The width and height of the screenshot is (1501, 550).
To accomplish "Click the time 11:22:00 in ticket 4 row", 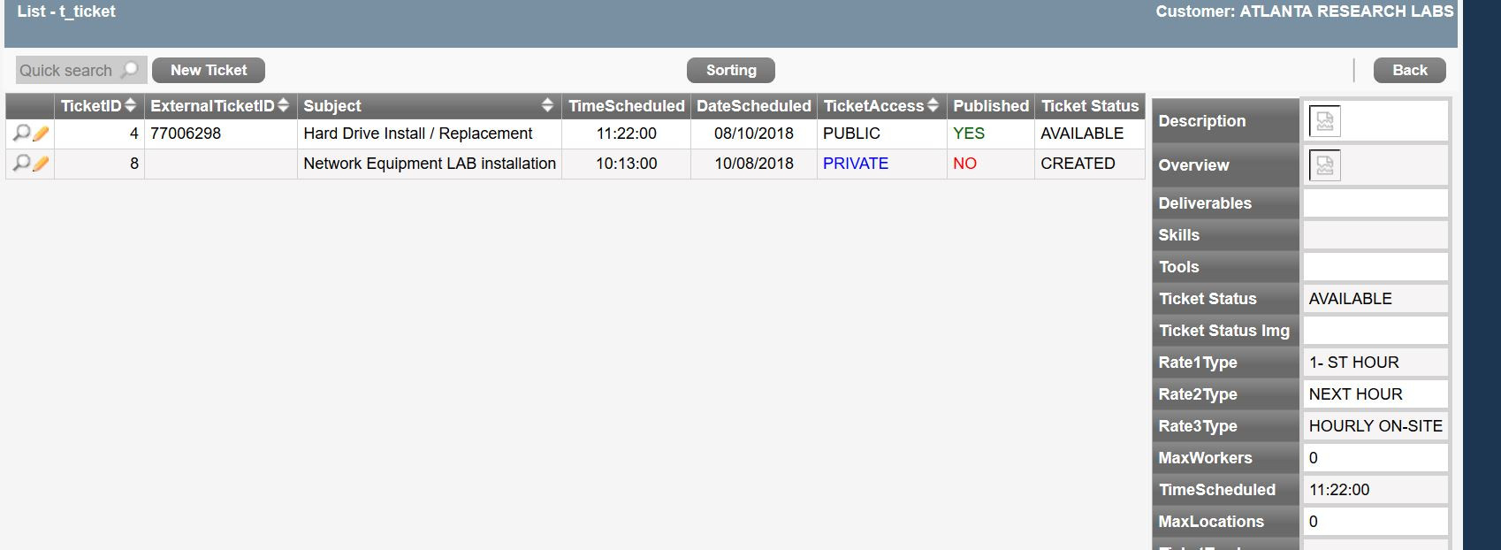I will click(x=627, y=134).
